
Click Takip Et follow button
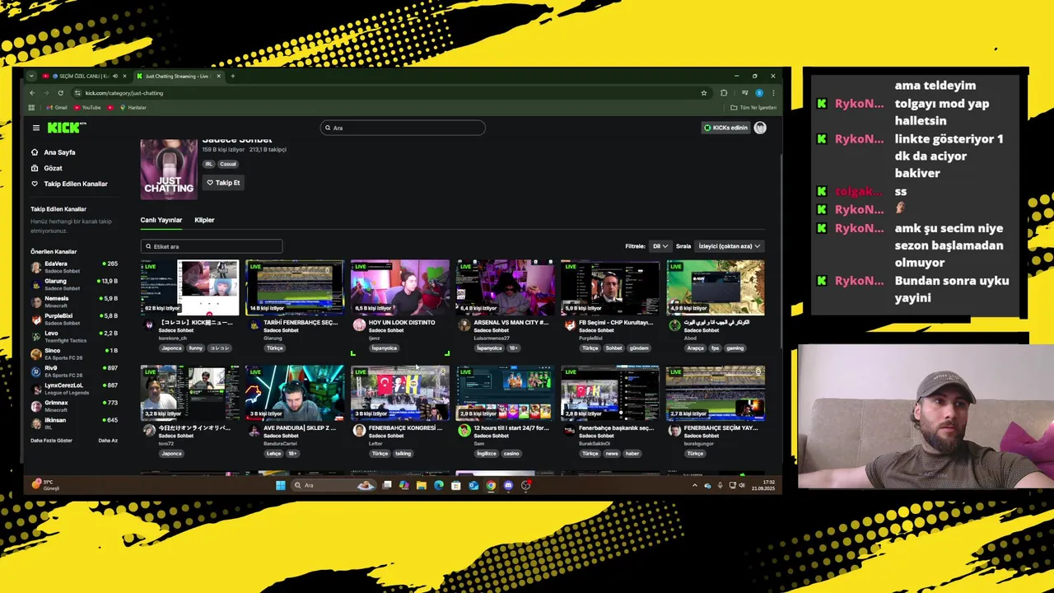click(x=223, y=183)
